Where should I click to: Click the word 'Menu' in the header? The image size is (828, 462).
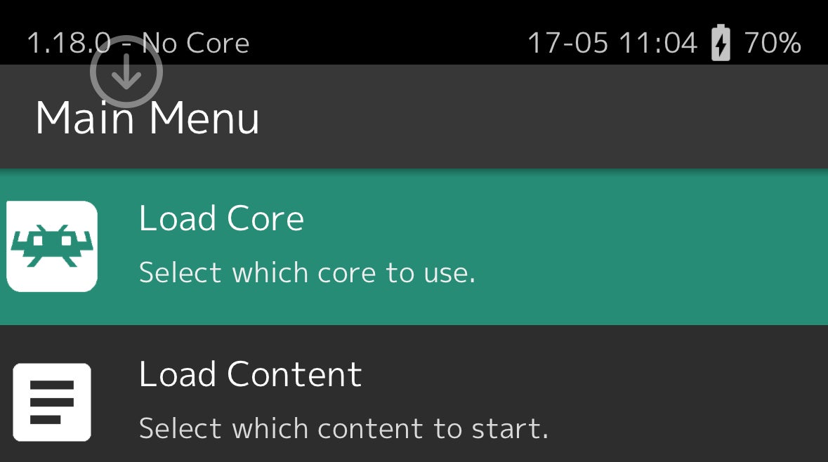coord(204,118)
